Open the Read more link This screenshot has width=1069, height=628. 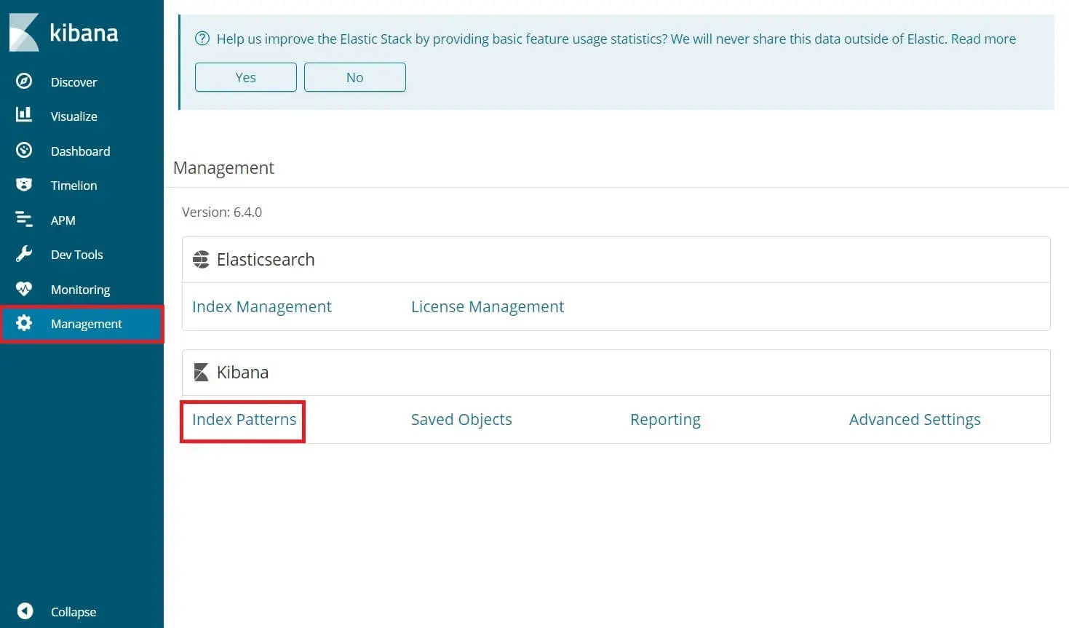click(983, 39)
